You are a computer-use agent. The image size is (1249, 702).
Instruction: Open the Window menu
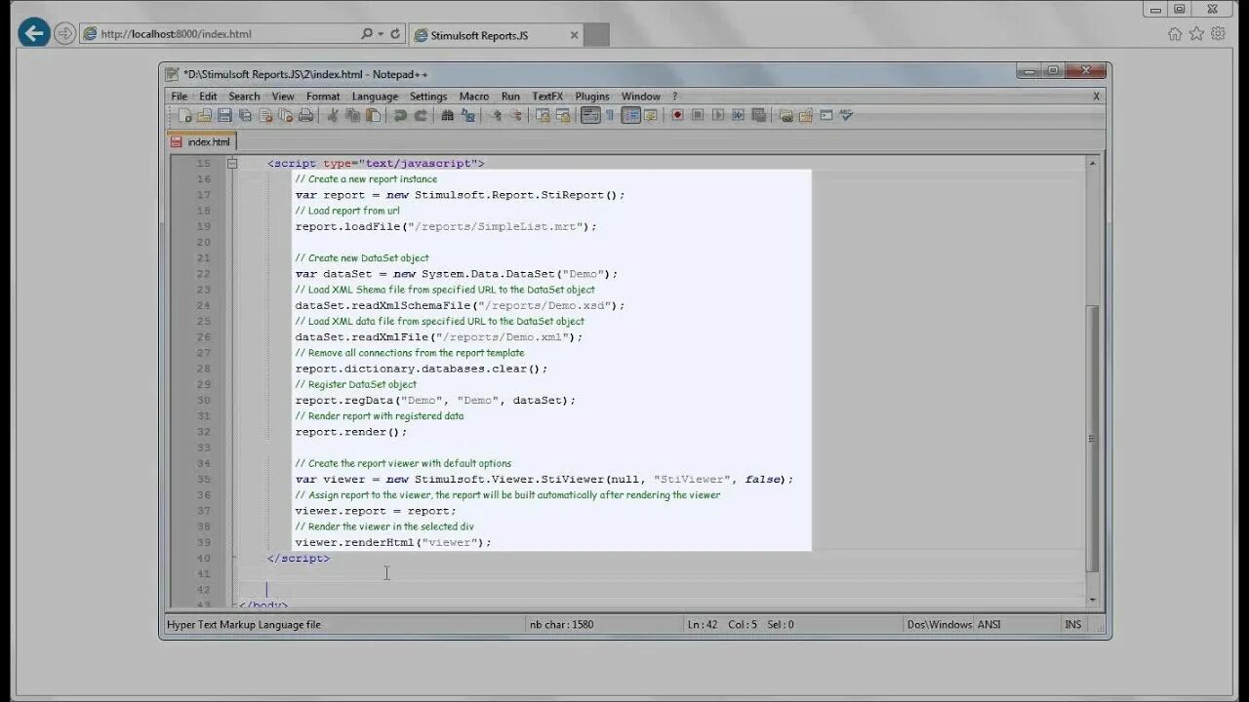[x=641, y=97]
